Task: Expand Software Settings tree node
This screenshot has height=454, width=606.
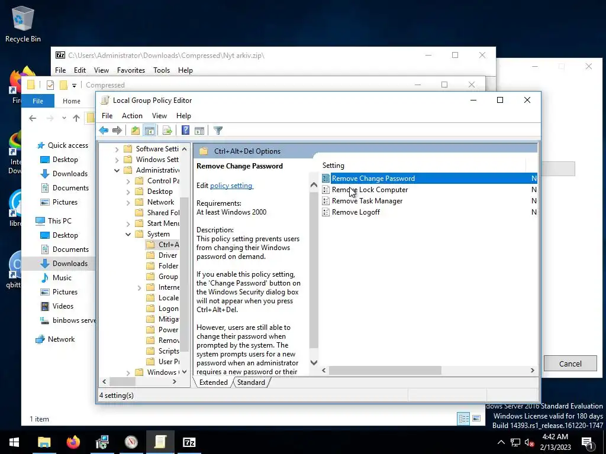Action: point(117,149)
